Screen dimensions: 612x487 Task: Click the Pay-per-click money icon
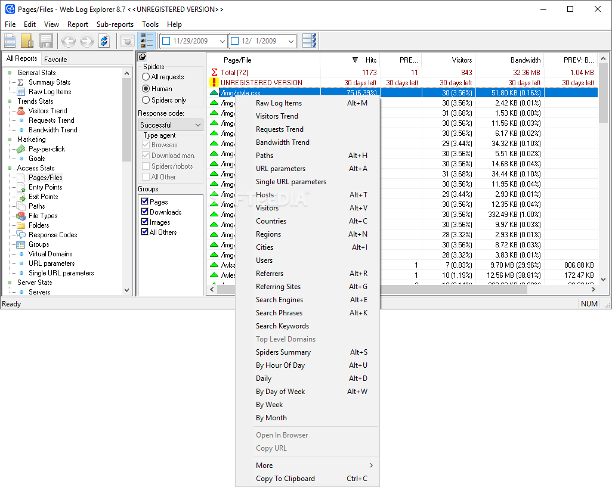pos(21,149)
